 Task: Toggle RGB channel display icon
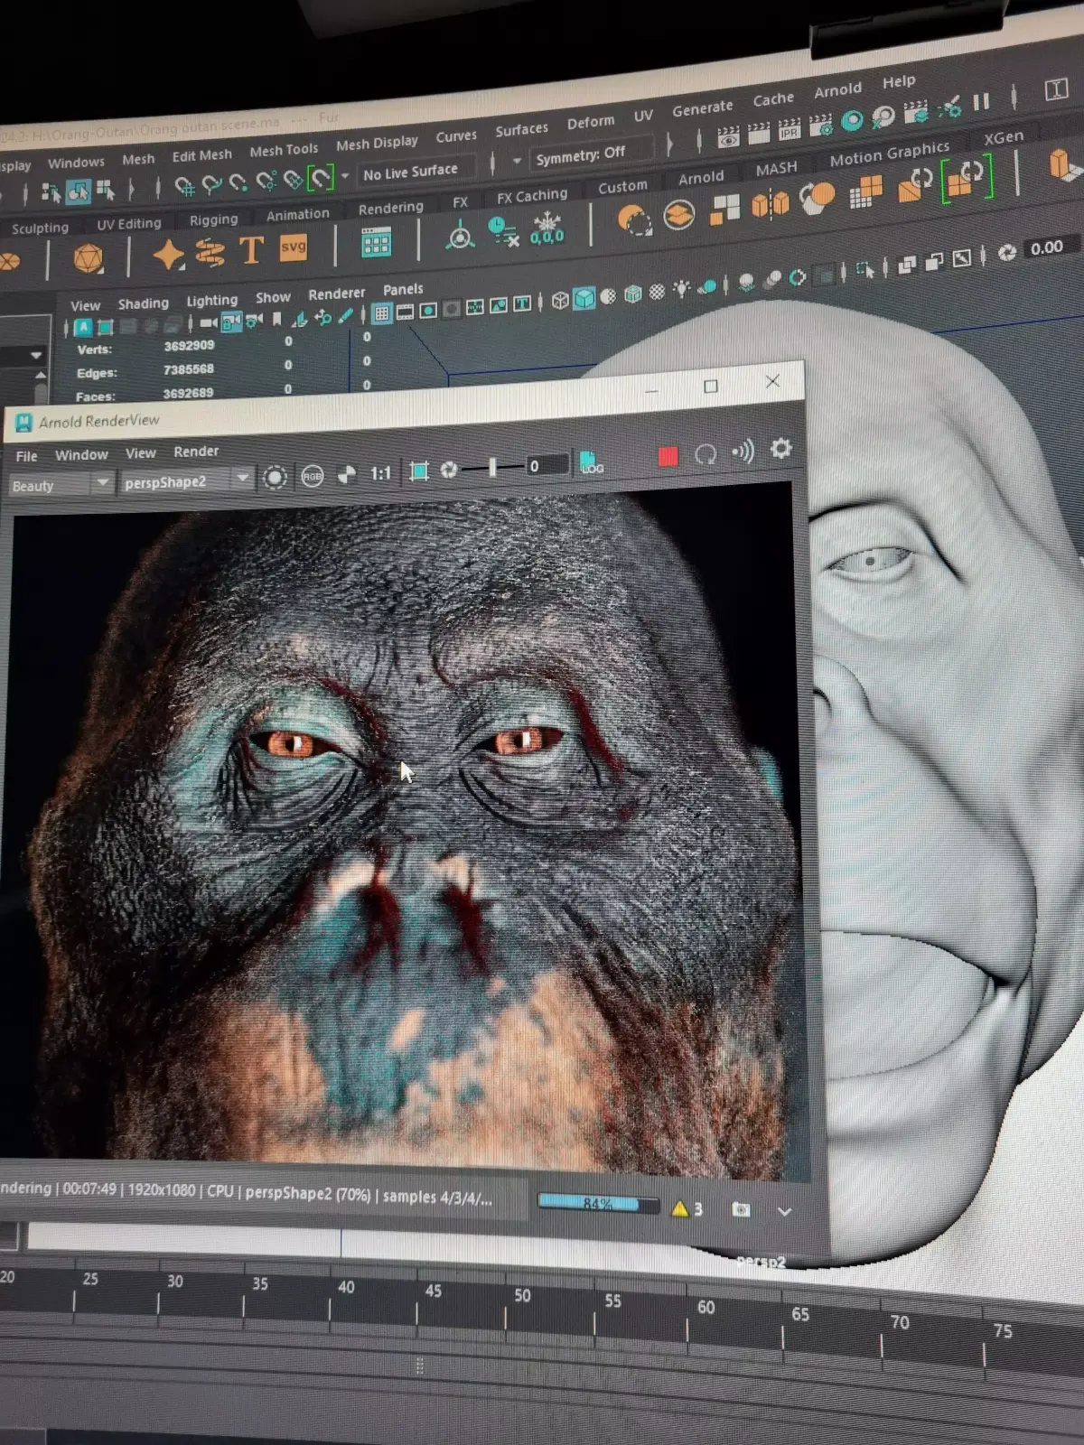[313, 476]
